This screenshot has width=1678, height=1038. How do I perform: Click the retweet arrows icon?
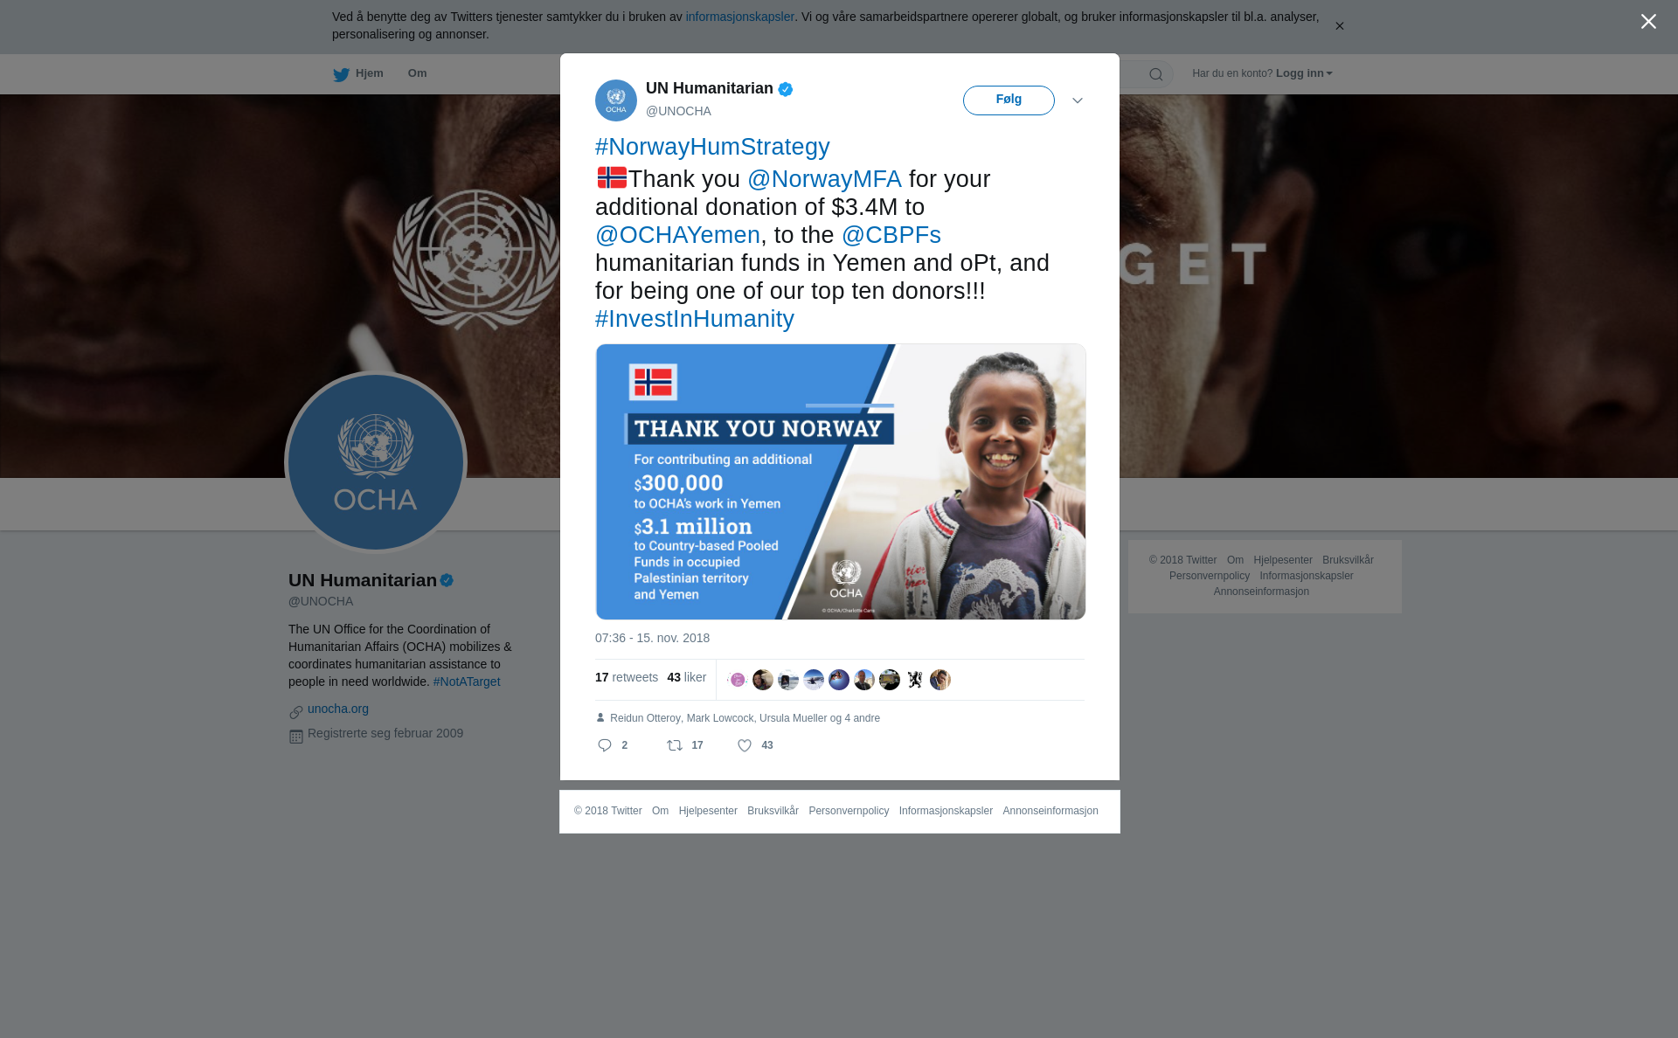pyautogui.click(x=675, y=745)
